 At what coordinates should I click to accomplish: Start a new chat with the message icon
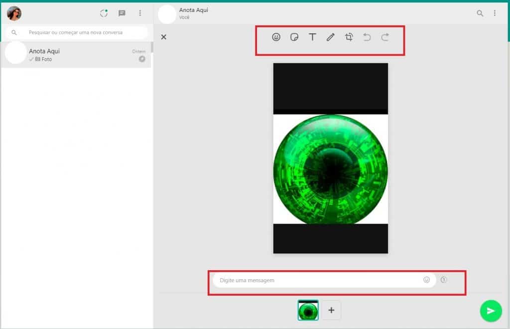pyautogui.click(x=122, y=13)
